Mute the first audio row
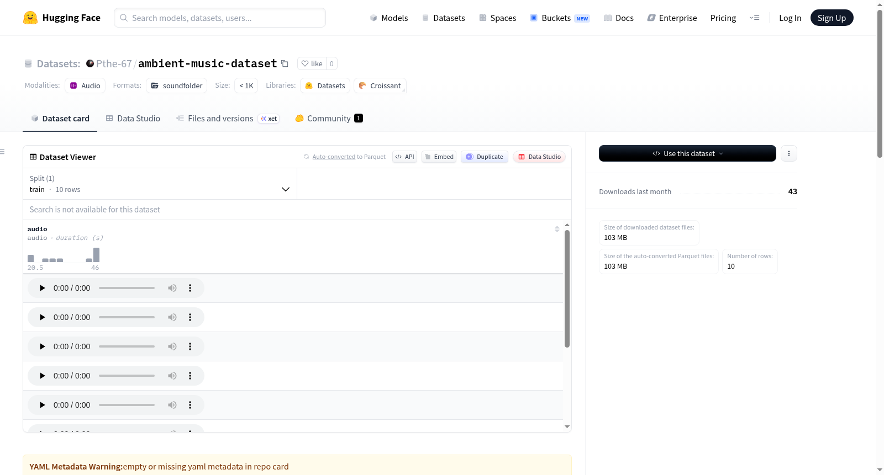884x475 pixels. [172, 288]
